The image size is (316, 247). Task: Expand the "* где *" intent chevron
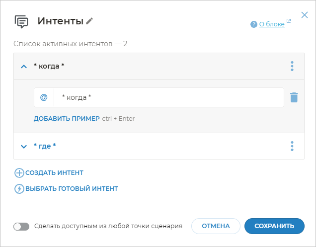[x=23, y=147]
